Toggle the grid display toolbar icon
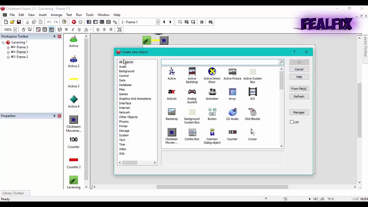The image size is (368, 207). point(45,29)
